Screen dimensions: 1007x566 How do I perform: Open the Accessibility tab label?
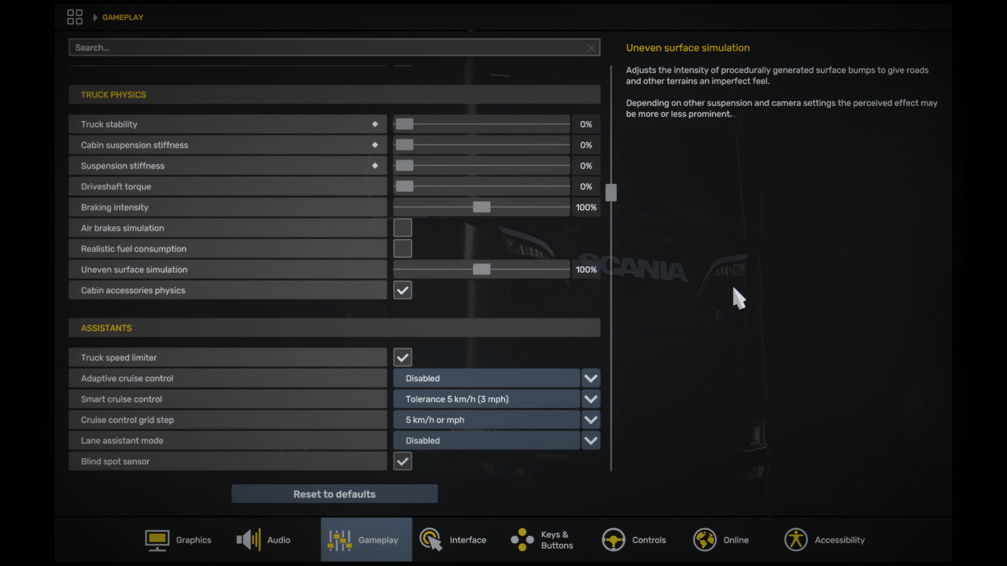pyautogui.click(x=839, y=540)
